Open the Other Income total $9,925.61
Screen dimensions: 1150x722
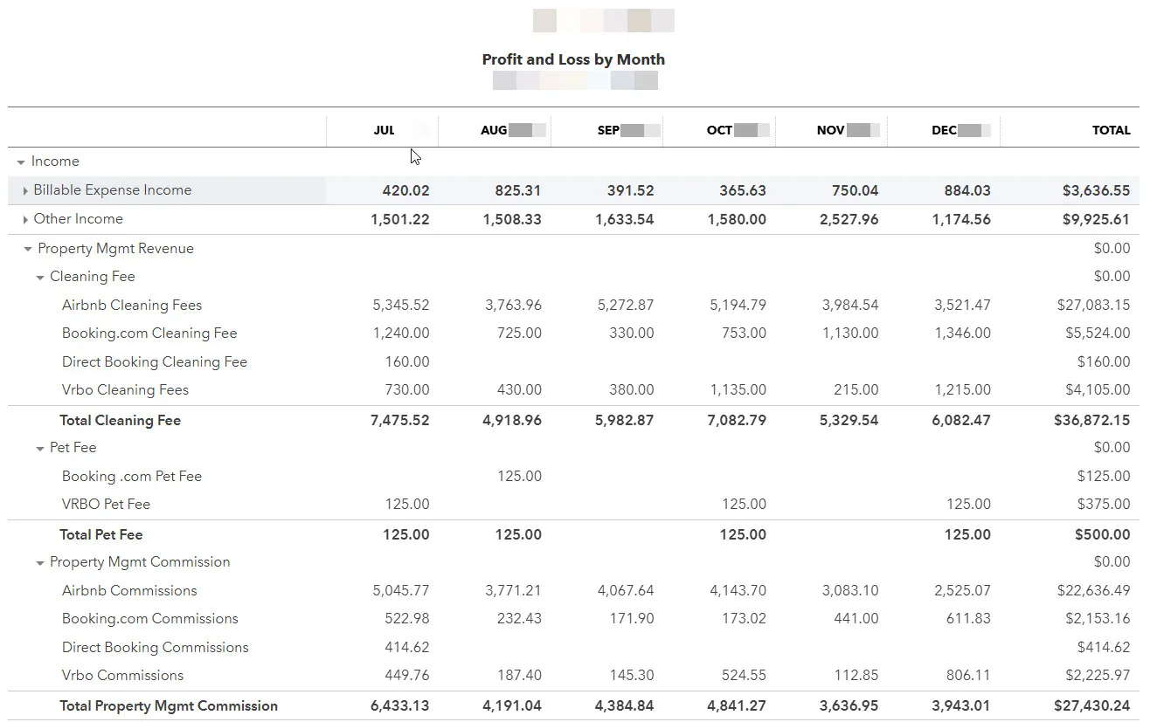[1096, 219]
